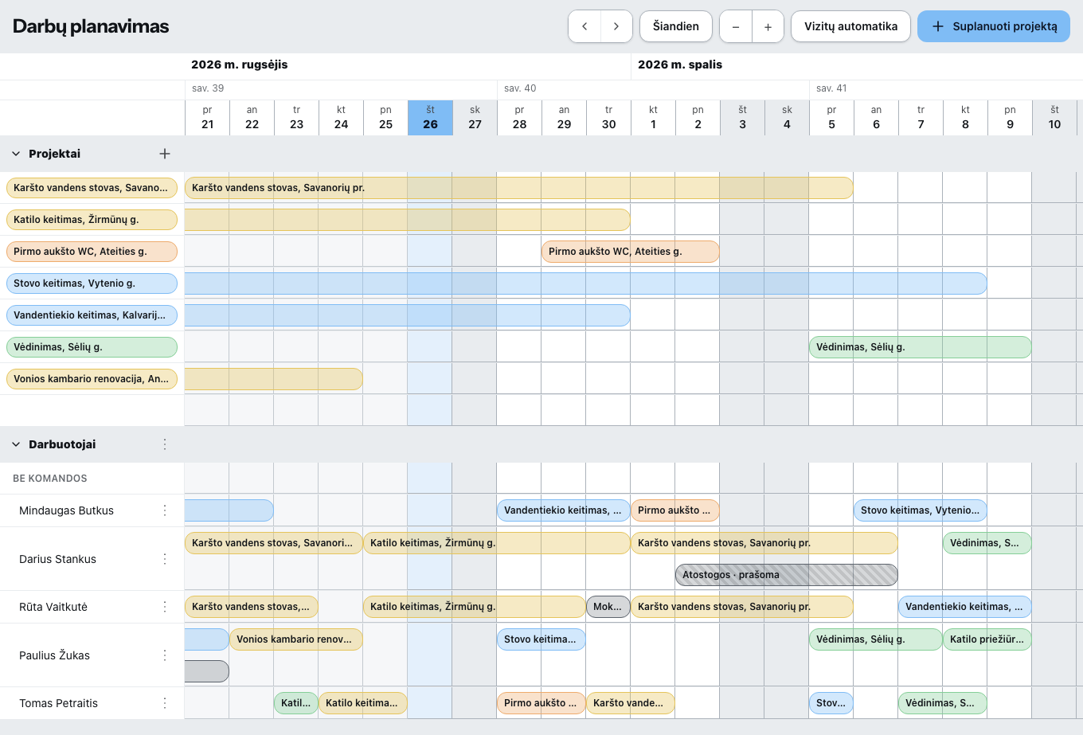Open Paulius Žukas's Vėdinimas, Sėlių g. assignment

[876, 639]
